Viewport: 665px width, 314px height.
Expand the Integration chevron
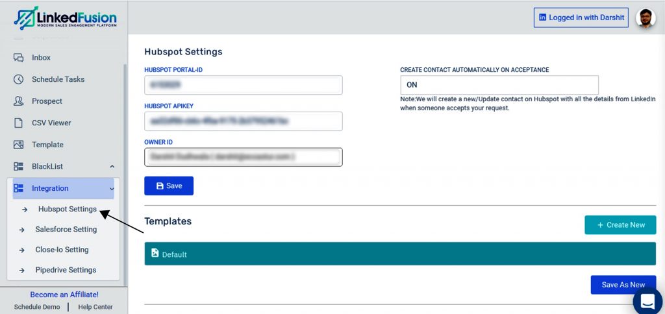point(112,189)
